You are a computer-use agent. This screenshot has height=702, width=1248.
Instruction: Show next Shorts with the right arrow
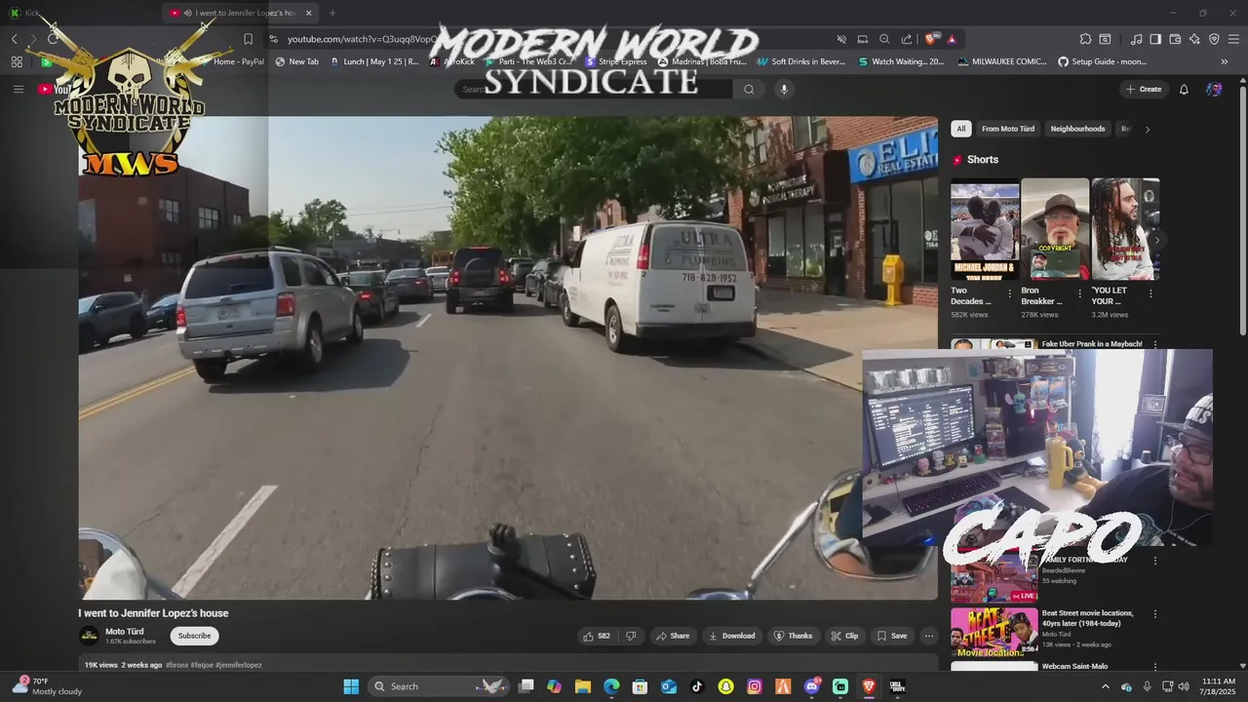click(x=1156, y=239)
